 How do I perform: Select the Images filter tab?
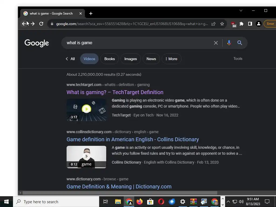coord(131,59)
